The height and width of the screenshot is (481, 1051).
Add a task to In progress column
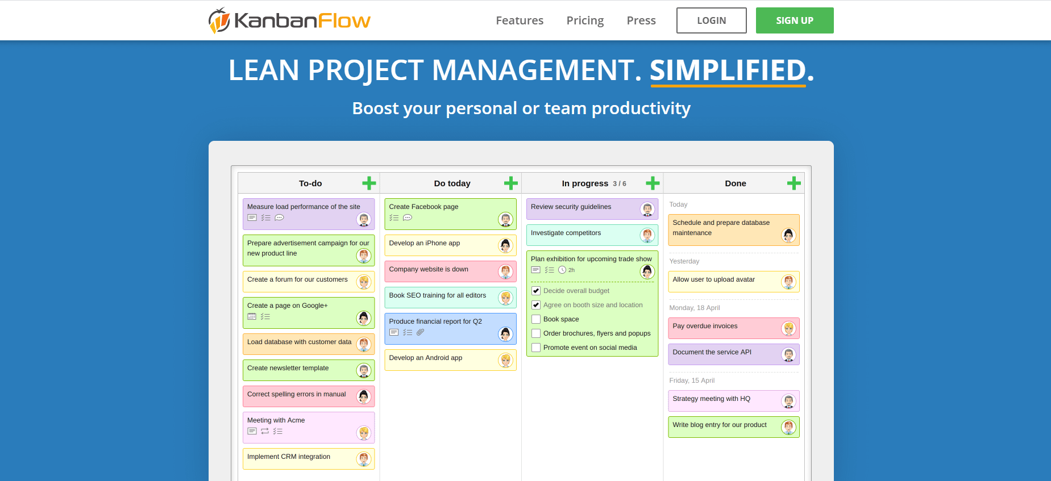click(653, 183)
